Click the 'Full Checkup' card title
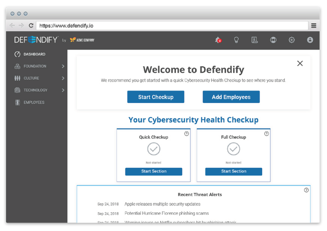 pos(234,137)
